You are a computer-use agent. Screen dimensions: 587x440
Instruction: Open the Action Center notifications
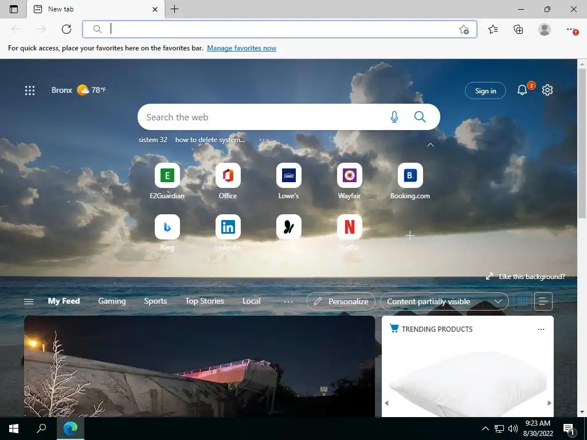click(569, 429)
